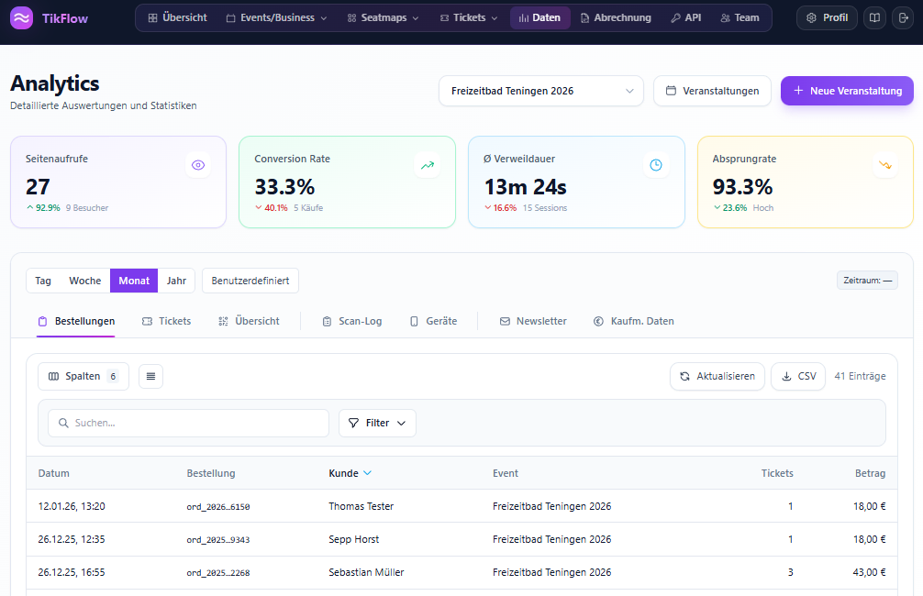Click inside the Suchen search field
Viewport: 923px width, 596px height.
tap(188, 423)
